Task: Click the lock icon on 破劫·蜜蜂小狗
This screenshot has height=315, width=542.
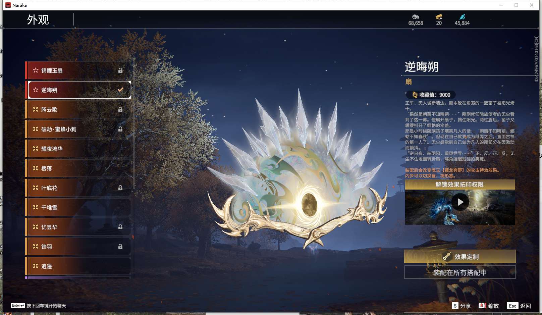Action: click(x=120, y=129)
